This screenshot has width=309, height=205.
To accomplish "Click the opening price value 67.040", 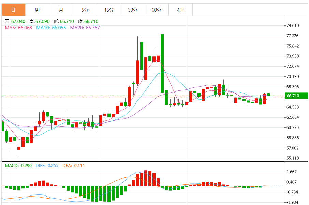I will coord(18,22).
